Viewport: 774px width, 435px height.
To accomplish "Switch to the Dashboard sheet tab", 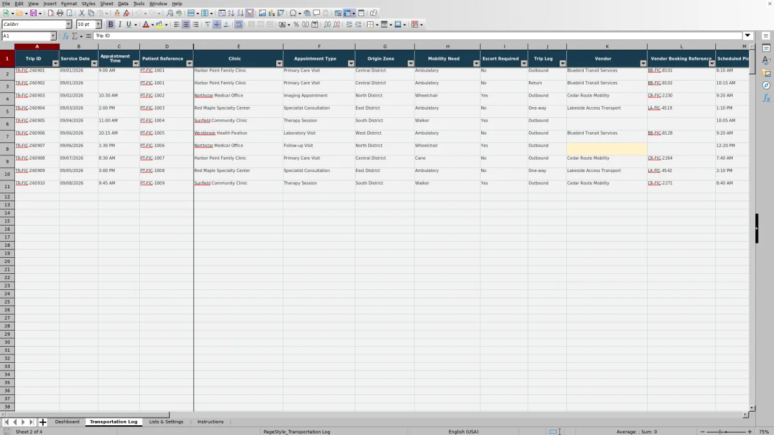I will [x=67, y=422].
